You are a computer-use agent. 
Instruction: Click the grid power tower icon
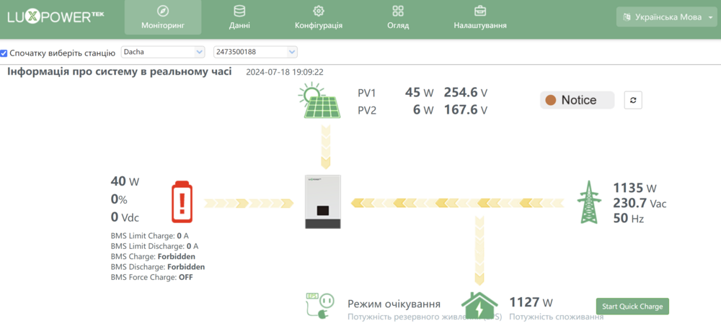click(590, 202)
